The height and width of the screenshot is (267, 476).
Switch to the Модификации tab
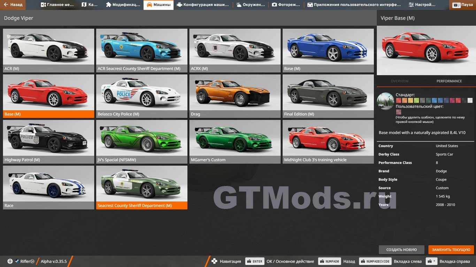coord(123,5)
